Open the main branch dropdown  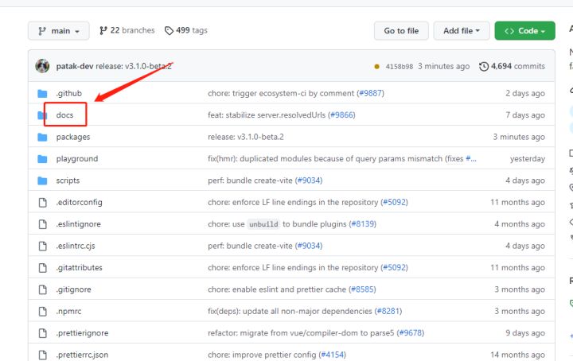(58, 31)
